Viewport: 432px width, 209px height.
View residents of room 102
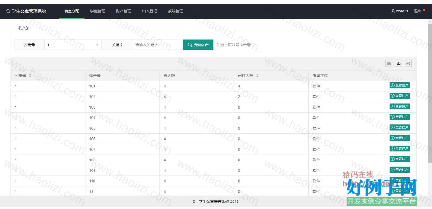400,96
